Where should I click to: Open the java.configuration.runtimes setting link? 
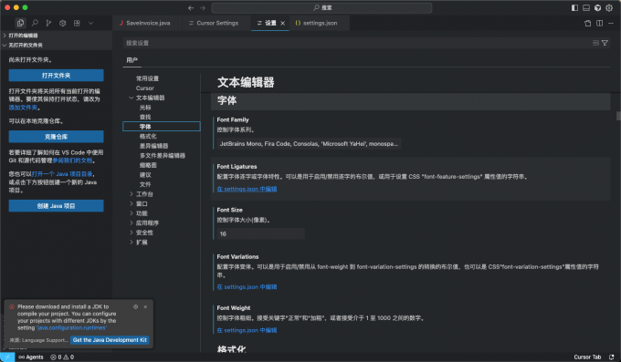71,328
